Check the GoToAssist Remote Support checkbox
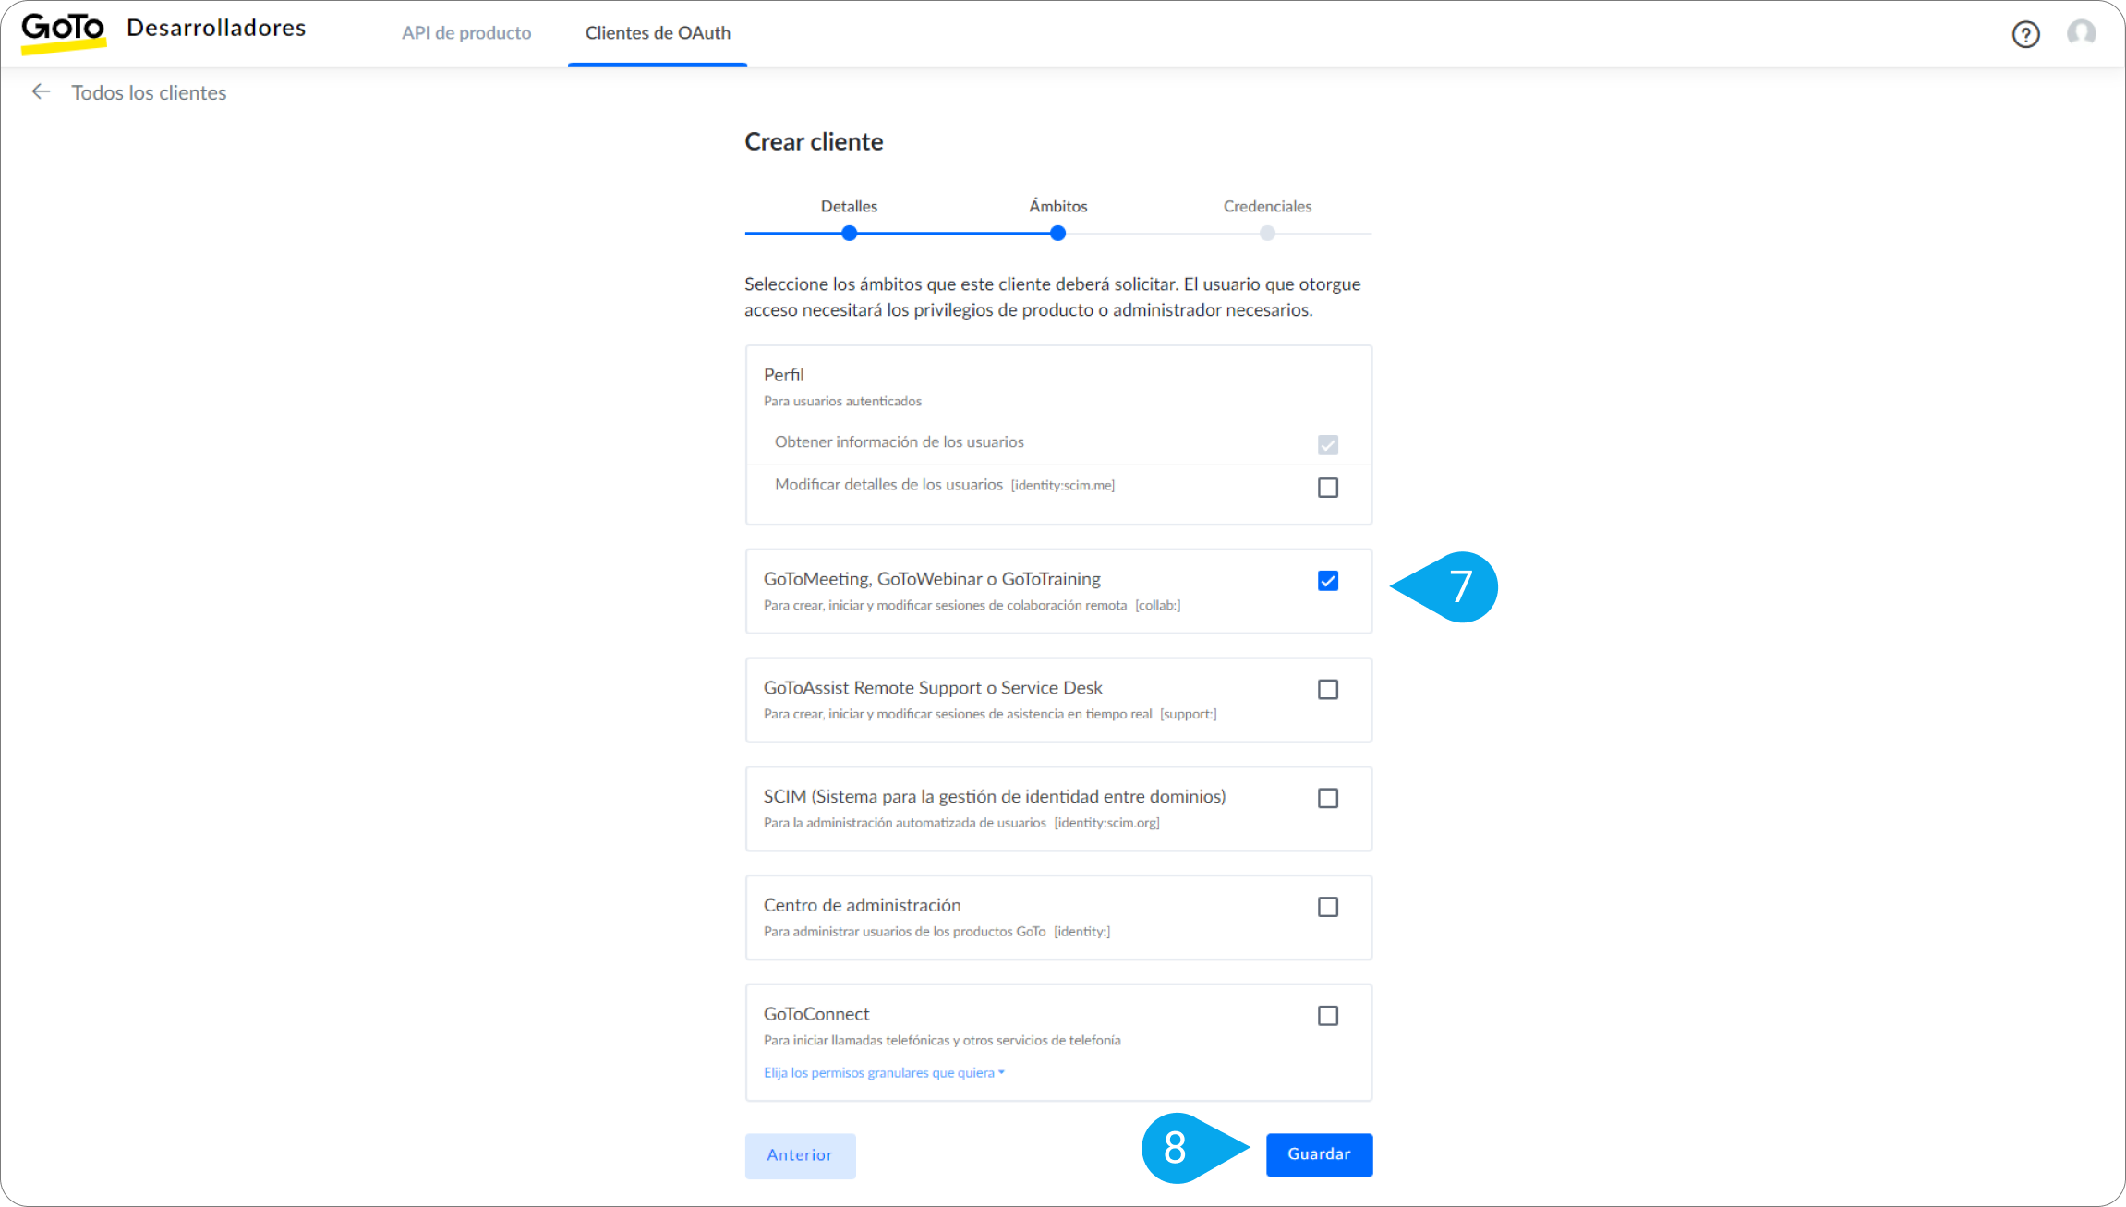This screenshot has width=2126, height=1207. tap(1328, 690)
